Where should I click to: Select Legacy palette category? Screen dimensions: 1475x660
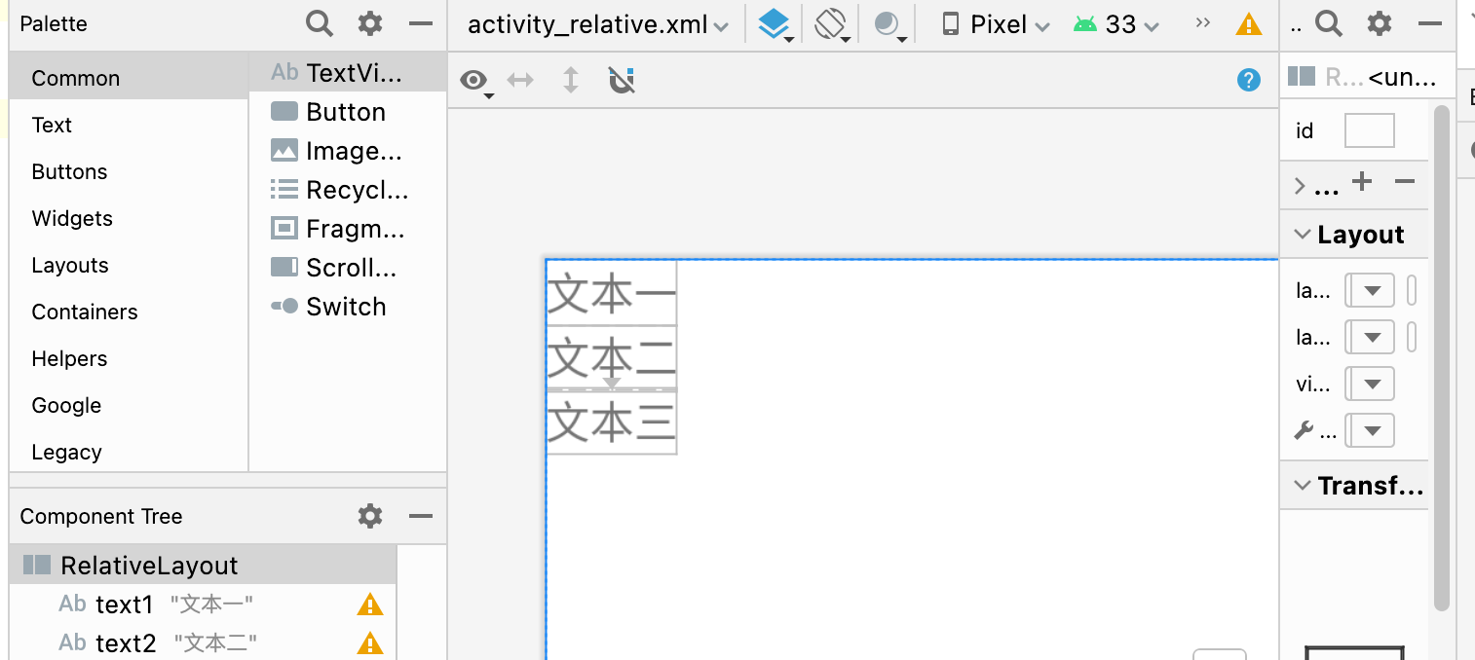tap(129, 452)
